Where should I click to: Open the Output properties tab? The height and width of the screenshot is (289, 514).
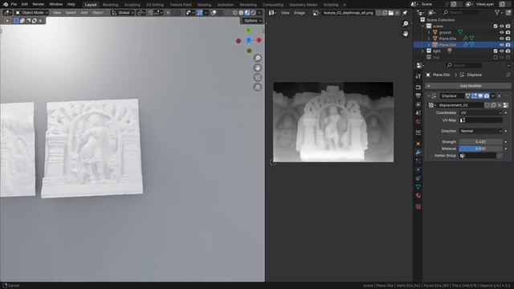(x=418, y=96)
